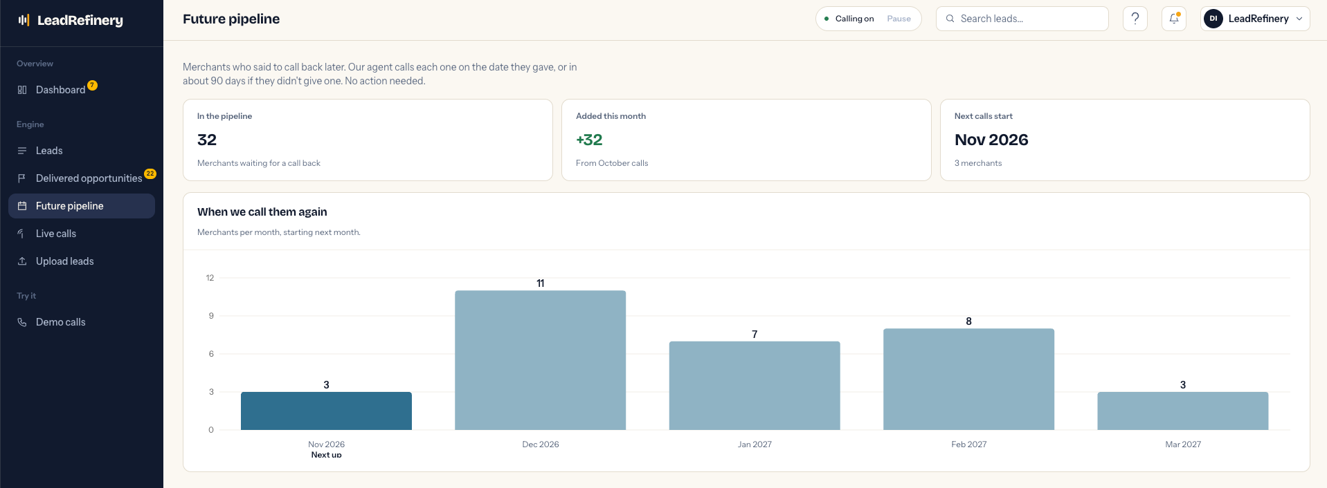The image size is (1327, 488).
Task: Open Upload leads page
Action: pyautogui.click(x=82, y=261)
